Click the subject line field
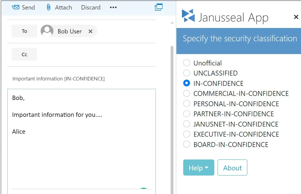 click(82, 79)
